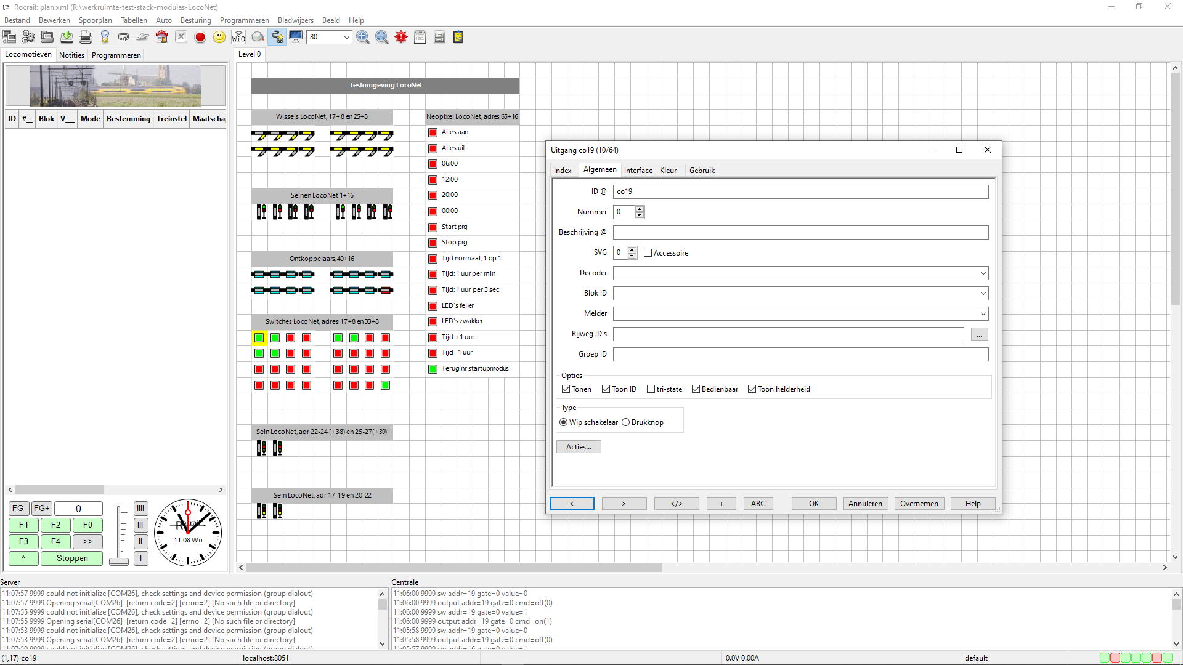The height and width of the screenshot is (665, 1183).
Task: Enable the Accessoire checkbox
Action: click(648, 253)
